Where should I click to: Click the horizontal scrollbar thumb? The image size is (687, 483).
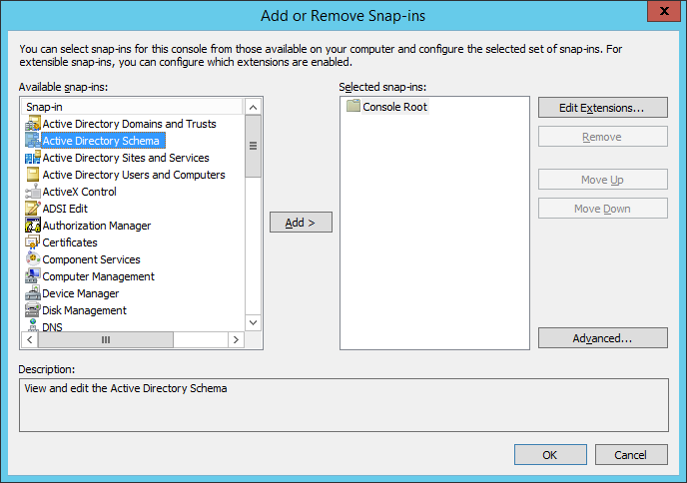(106, 339)
